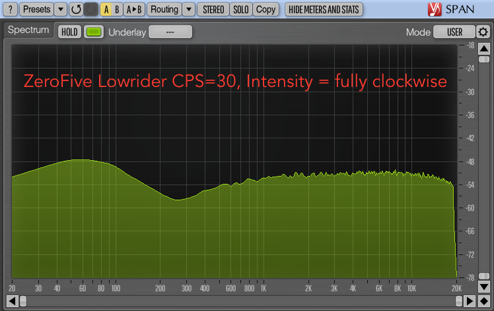Click the 1K frequency axis label
Screen dimensions: 494x311
(x=264, y=289)
